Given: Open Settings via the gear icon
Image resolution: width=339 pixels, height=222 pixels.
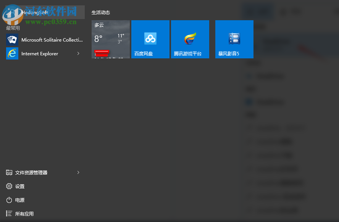Looking at the screenshot, I should [x=9, y=186].
